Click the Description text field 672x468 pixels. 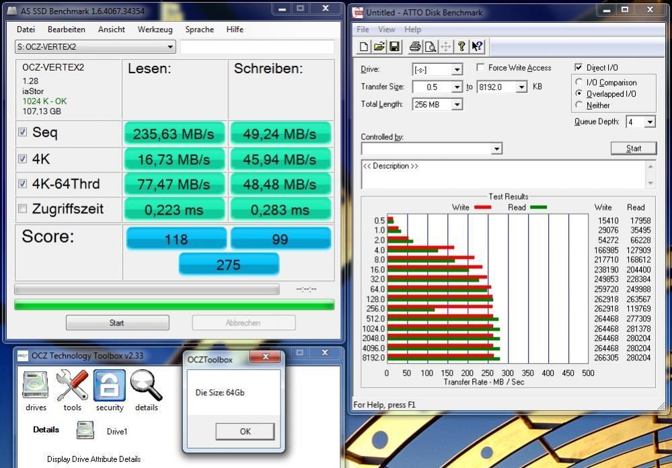[504, 174]
